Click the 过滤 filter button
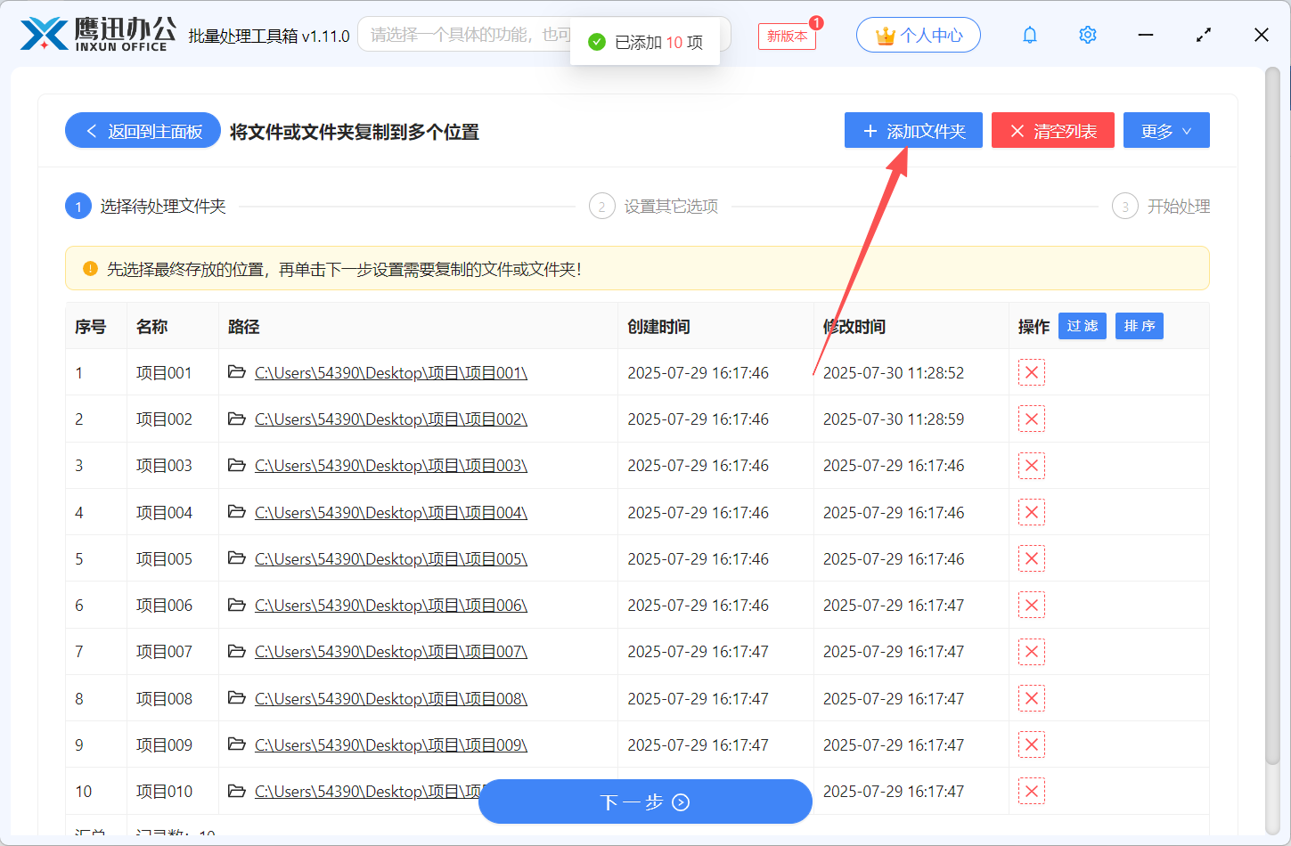The height and width of the screenshot is (846, 1291). 1082,326
